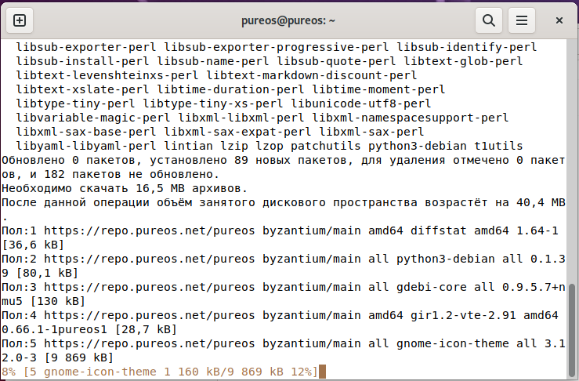Click the magnifier search icon in header
Screen dimensions: 579x381
(489, 20)
